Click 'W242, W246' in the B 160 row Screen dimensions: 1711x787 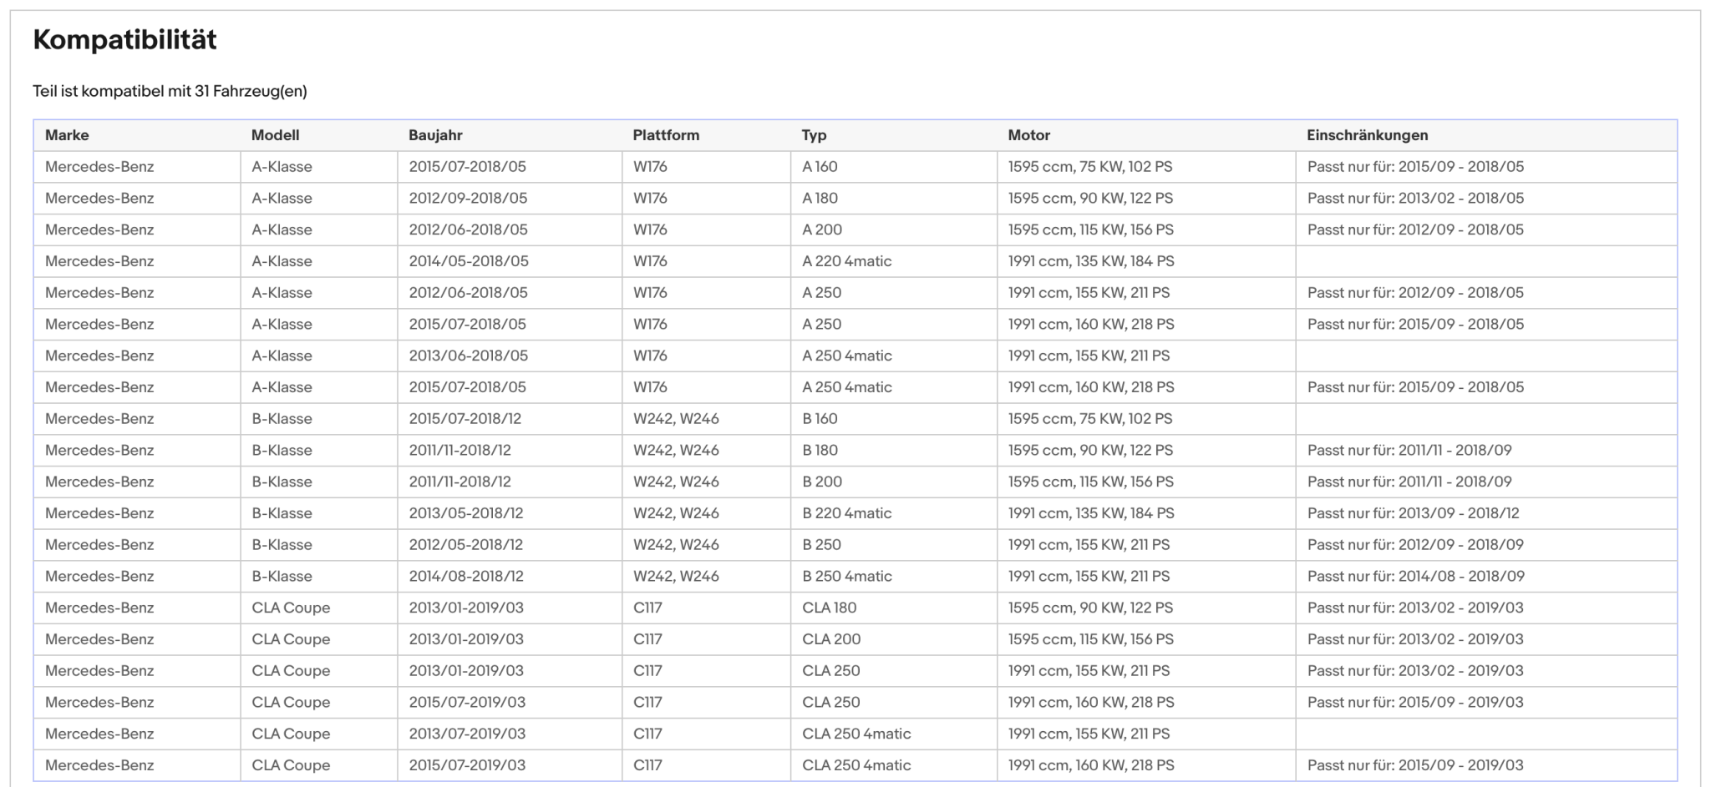pyautogui.click(x=676, y=419)
